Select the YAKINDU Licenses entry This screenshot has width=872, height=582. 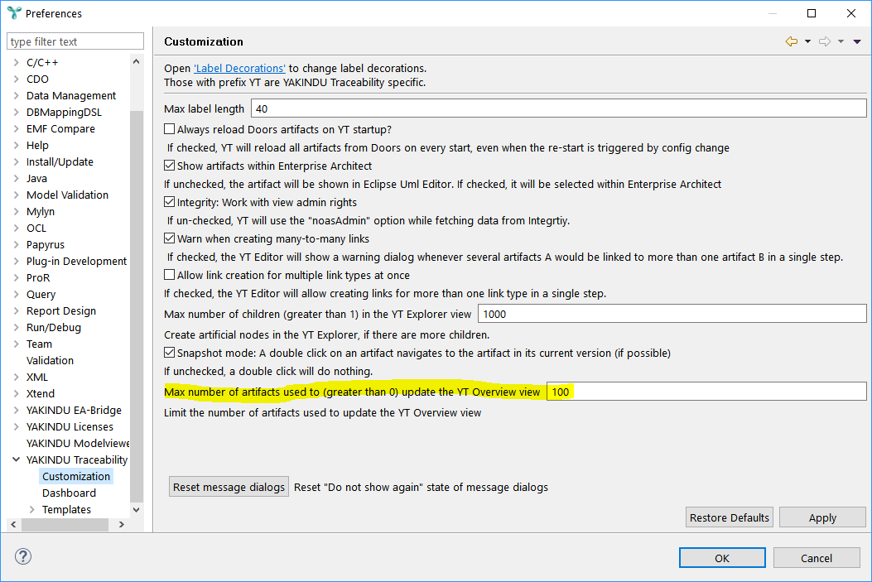click(70, 426)
